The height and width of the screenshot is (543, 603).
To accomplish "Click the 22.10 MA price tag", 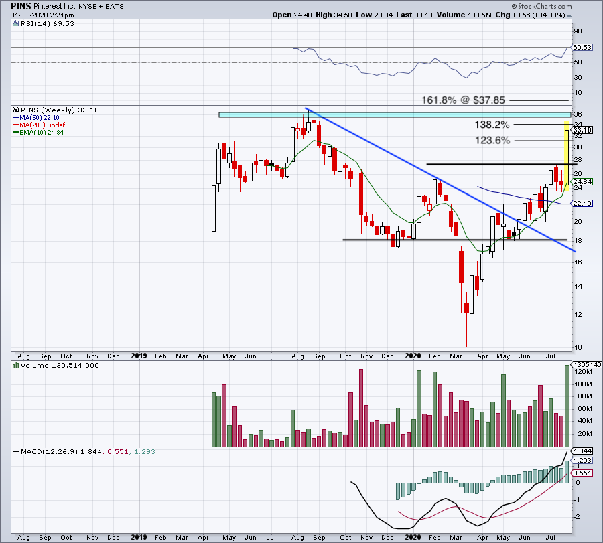I will coord(583,203).
